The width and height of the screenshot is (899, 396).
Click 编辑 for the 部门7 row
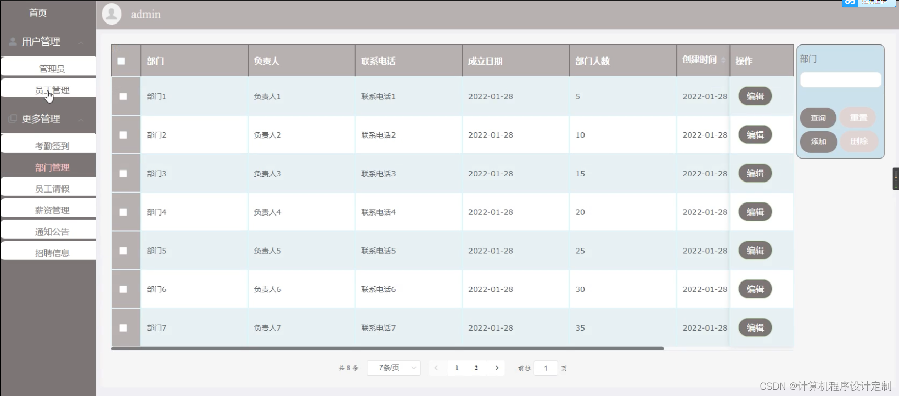755,328
